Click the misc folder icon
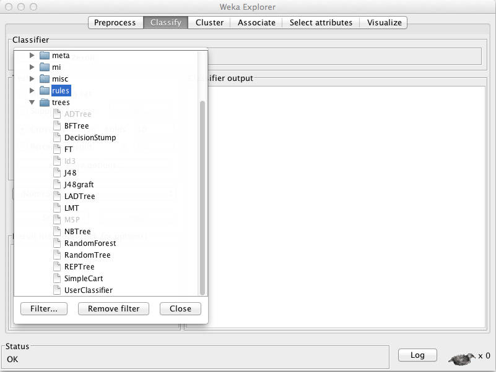This screenshot has height=372, width=496. point(45,78)
